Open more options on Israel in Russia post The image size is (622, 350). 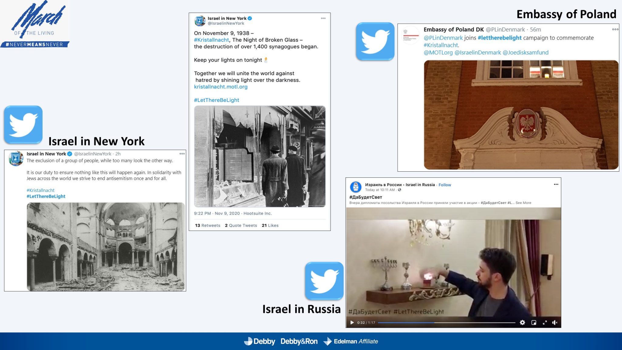[x=556, y=184]
